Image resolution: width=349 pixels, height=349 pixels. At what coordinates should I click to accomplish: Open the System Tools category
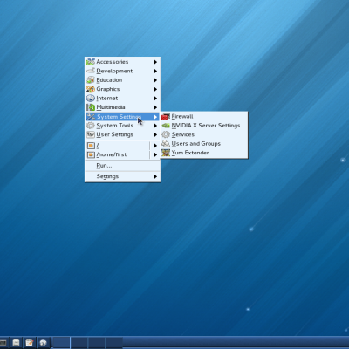[122, 126]
